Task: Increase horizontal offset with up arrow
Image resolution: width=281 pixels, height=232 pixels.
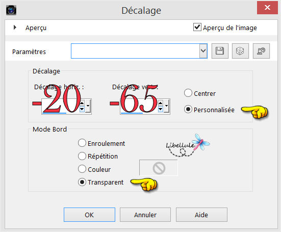Action: (82, 103)
